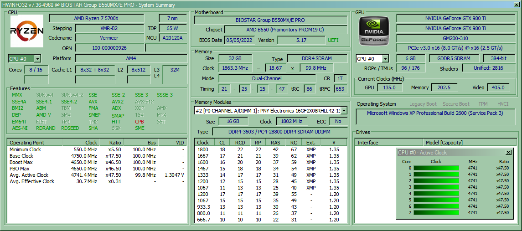Click the 32M L3 cache field

175,75
